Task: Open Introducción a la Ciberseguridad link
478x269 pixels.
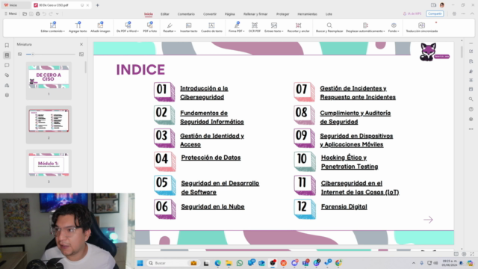Action: tap(204, 93)
